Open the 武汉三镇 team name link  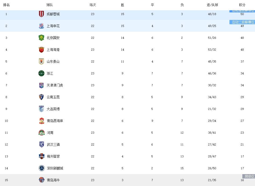(53, 144)
